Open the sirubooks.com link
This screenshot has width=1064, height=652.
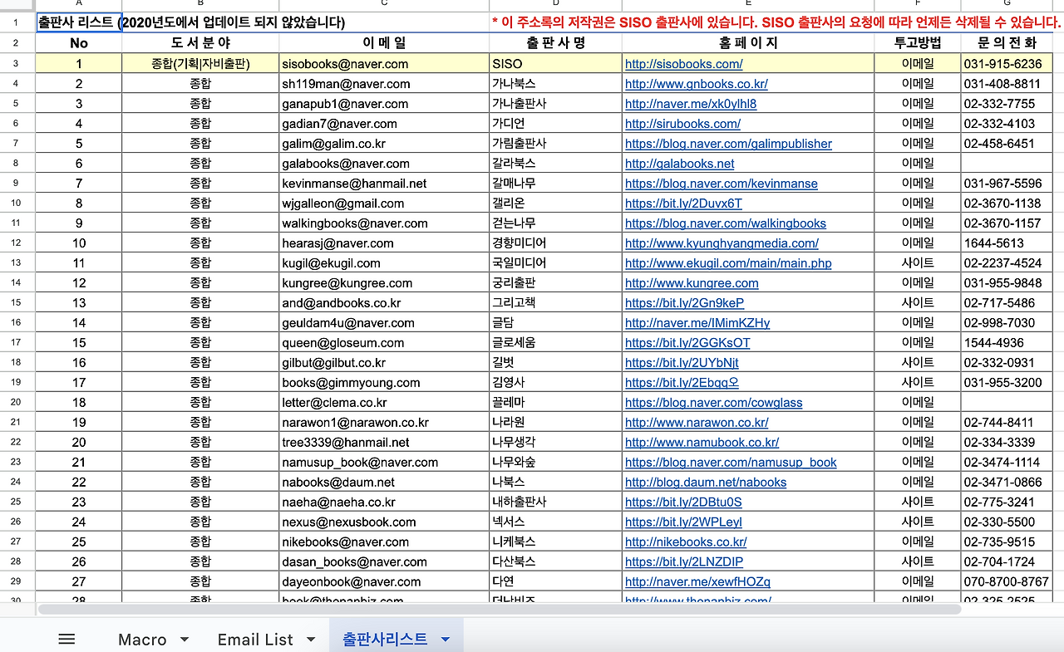tap(682, 124)
